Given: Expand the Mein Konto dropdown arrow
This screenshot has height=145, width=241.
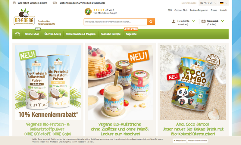Looking at the screenshot, I should pyautogui.click(x=194, y=21).
